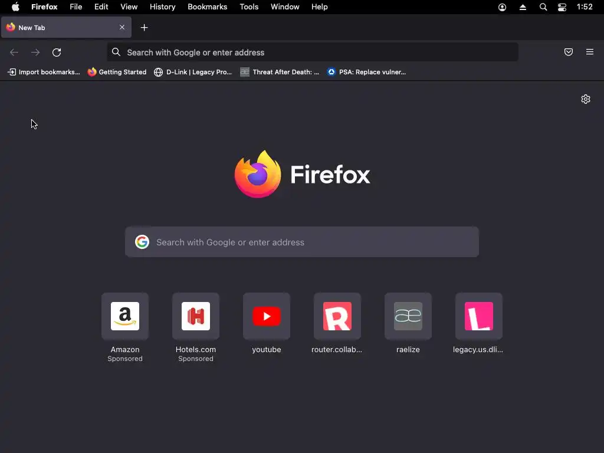Screen dimensions: 604x453
Task: Open the raelize shortcut tile
Action: pyautogui.click(x=408, y=316)
